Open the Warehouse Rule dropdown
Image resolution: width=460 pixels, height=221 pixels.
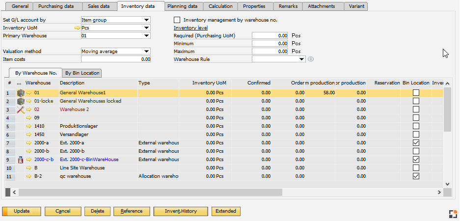[301, 59]
